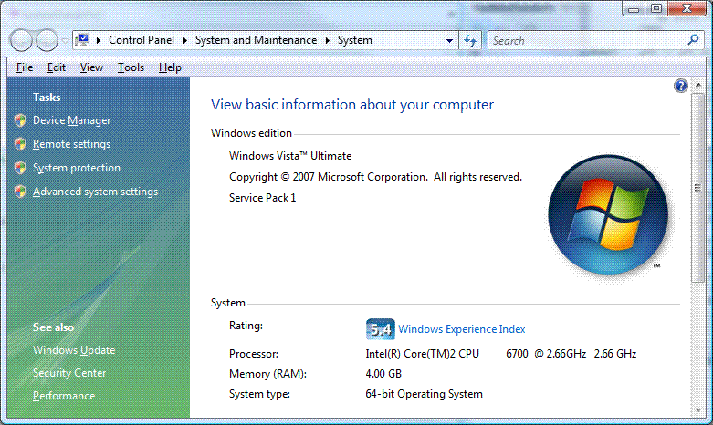Viewport: 713px width, 425px height.
Task: Close the System window
Action: [x=687, y=8]
